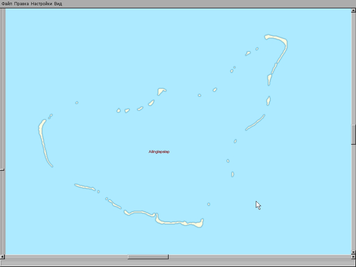The image size is (356, 267).
Task: Click the horizontal scrollbar right arrow
Action: (x=354, y=257)
